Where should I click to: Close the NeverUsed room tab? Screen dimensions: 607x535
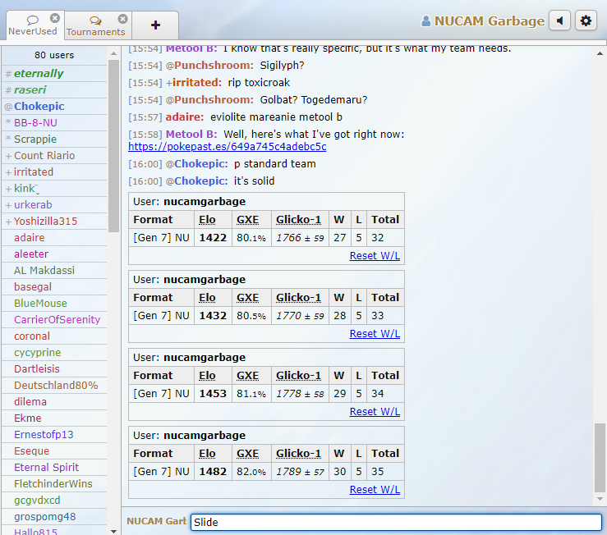pyautogui.click(x=55, y=18)
